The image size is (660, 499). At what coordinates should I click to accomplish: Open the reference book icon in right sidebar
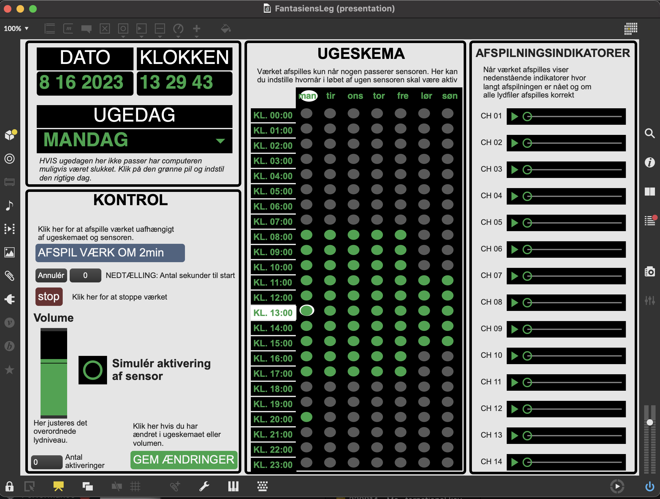pyautogui.click(x=650, y=192)
